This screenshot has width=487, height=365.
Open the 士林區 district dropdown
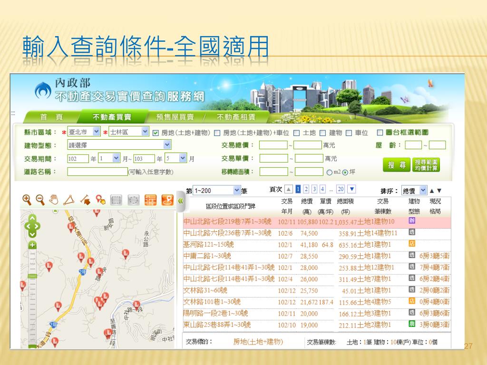tap(128, 132)
